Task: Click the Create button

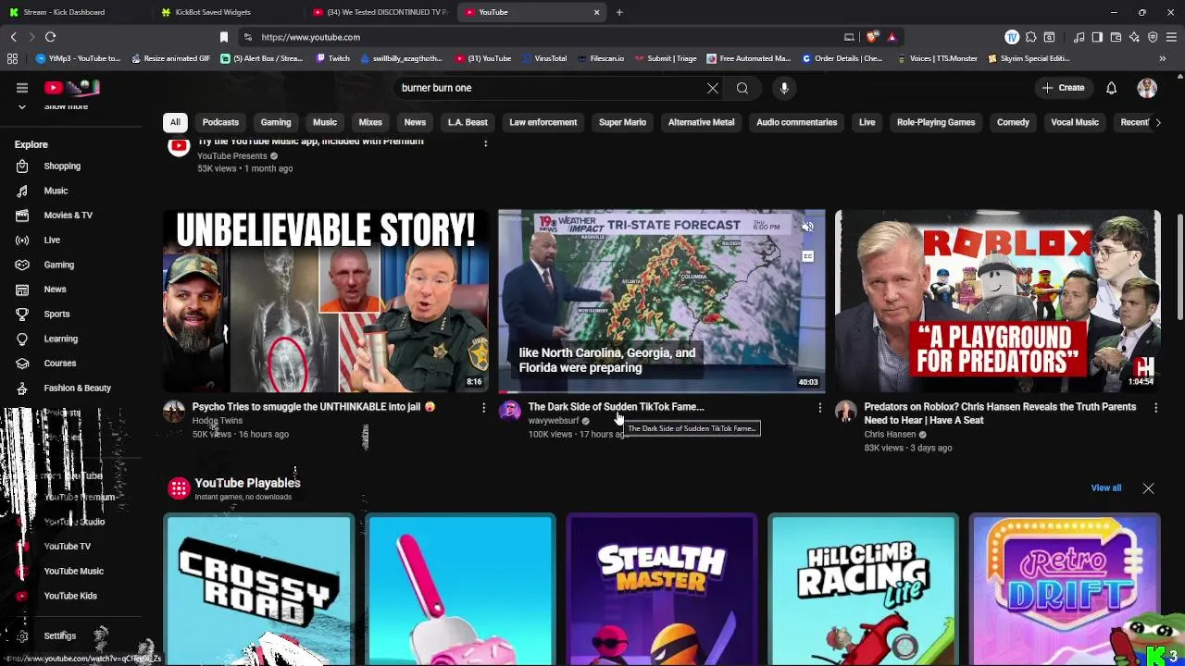Action: 1063,88
